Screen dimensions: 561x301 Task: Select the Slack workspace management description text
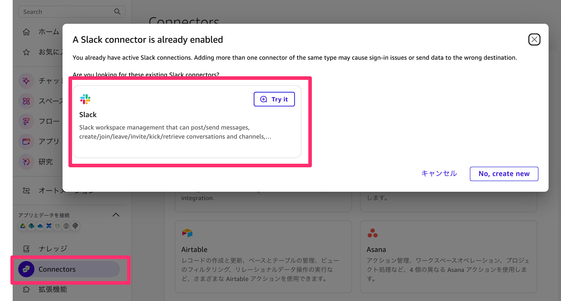tap(175, 132)
